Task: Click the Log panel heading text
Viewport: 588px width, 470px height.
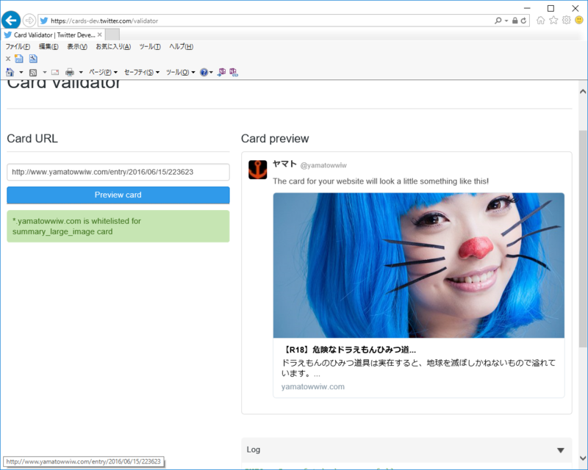Action: 254,449
